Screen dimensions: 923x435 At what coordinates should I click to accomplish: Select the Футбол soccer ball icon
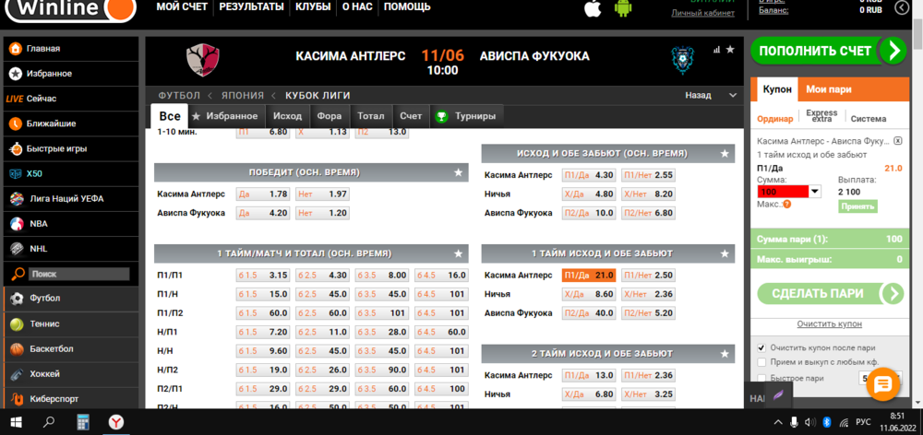pos(17,299)
